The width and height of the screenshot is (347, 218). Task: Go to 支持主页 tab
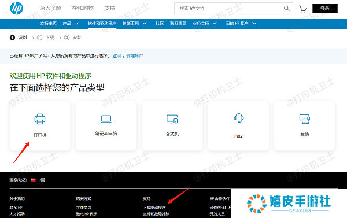coord(49,23)
